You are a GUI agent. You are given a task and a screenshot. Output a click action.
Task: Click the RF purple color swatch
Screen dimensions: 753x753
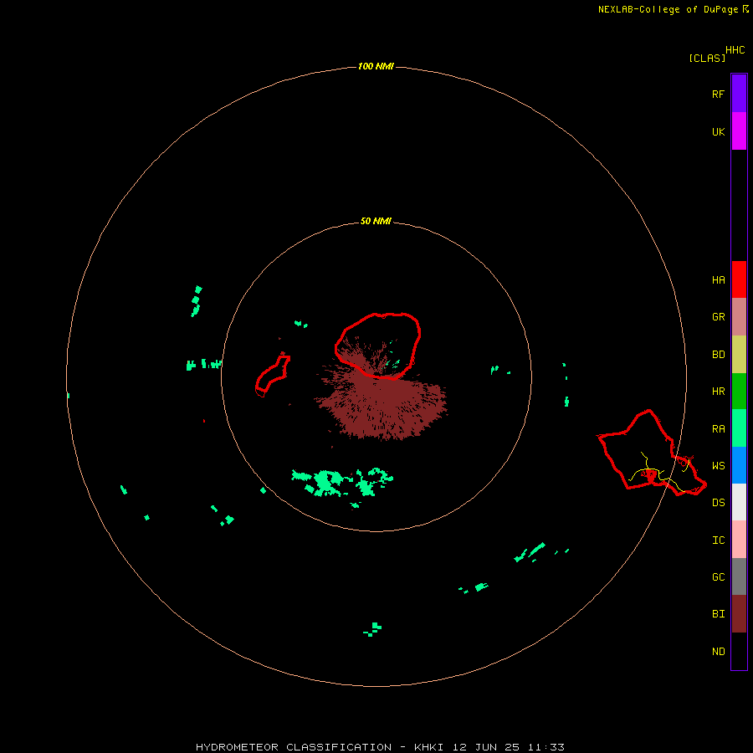(x=739, y=94)
